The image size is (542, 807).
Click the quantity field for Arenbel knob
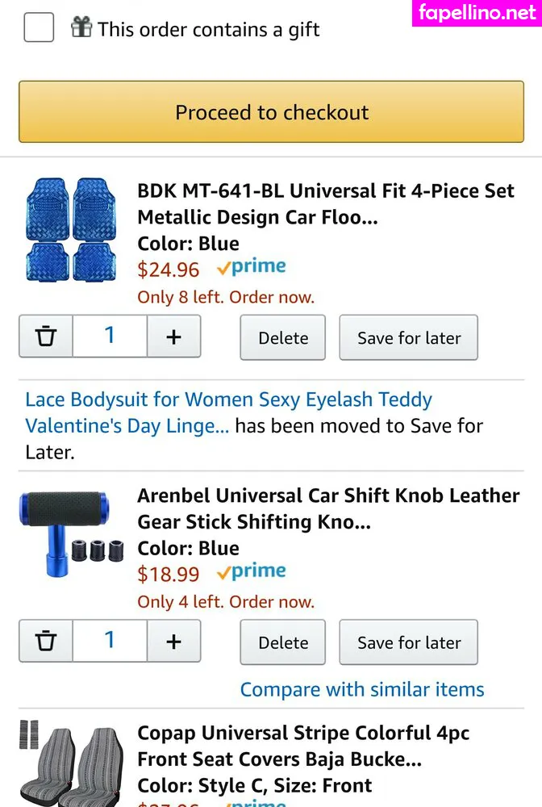pyautogui.click(x=110, y=642)
